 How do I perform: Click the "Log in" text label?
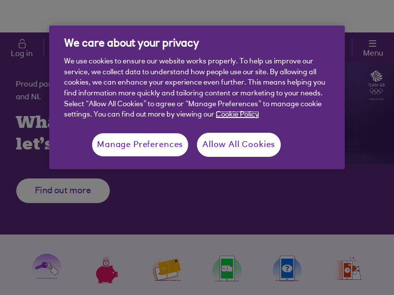(x=22, y=54)
